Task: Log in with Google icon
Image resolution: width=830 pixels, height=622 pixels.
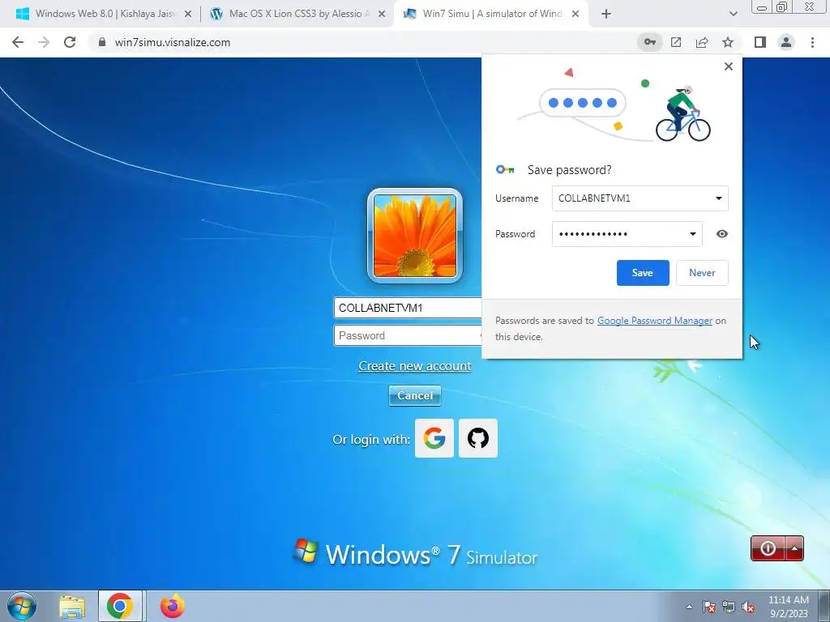Action: point(434,438)
